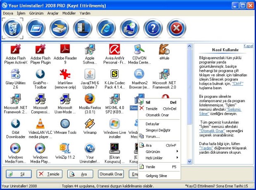Follow the "Ctrl-F" help link
The width and height of the screenshot is (256, 190).
coord(237,84)
